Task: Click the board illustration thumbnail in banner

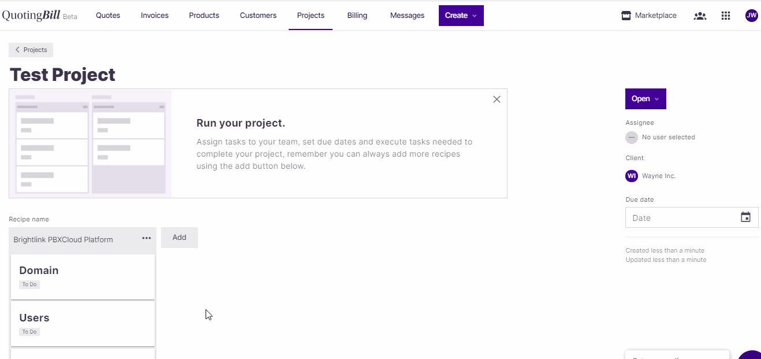Action: click(90, 143)
